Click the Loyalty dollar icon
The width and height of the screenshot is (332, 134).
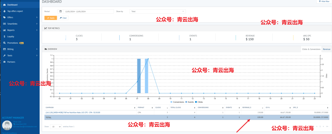pyautogui.click(x=4, y=36)
